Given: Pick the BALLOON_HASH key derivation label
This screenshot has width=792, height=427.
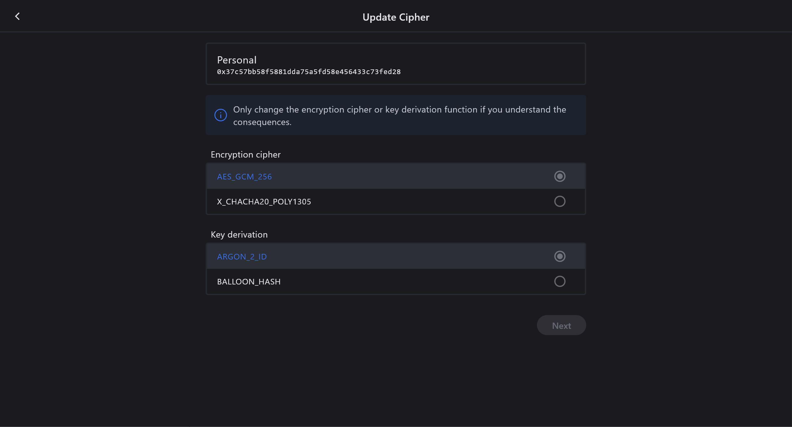Looking at the screenshot, I should click(x=249, y=282).
